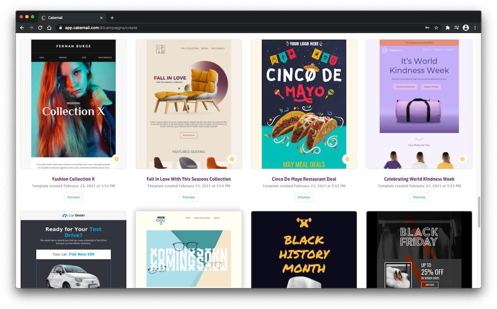Viewport: 497px width, 309px height.
Task: Go back with the browser back arrow
Action: click(x=22, y=28)
